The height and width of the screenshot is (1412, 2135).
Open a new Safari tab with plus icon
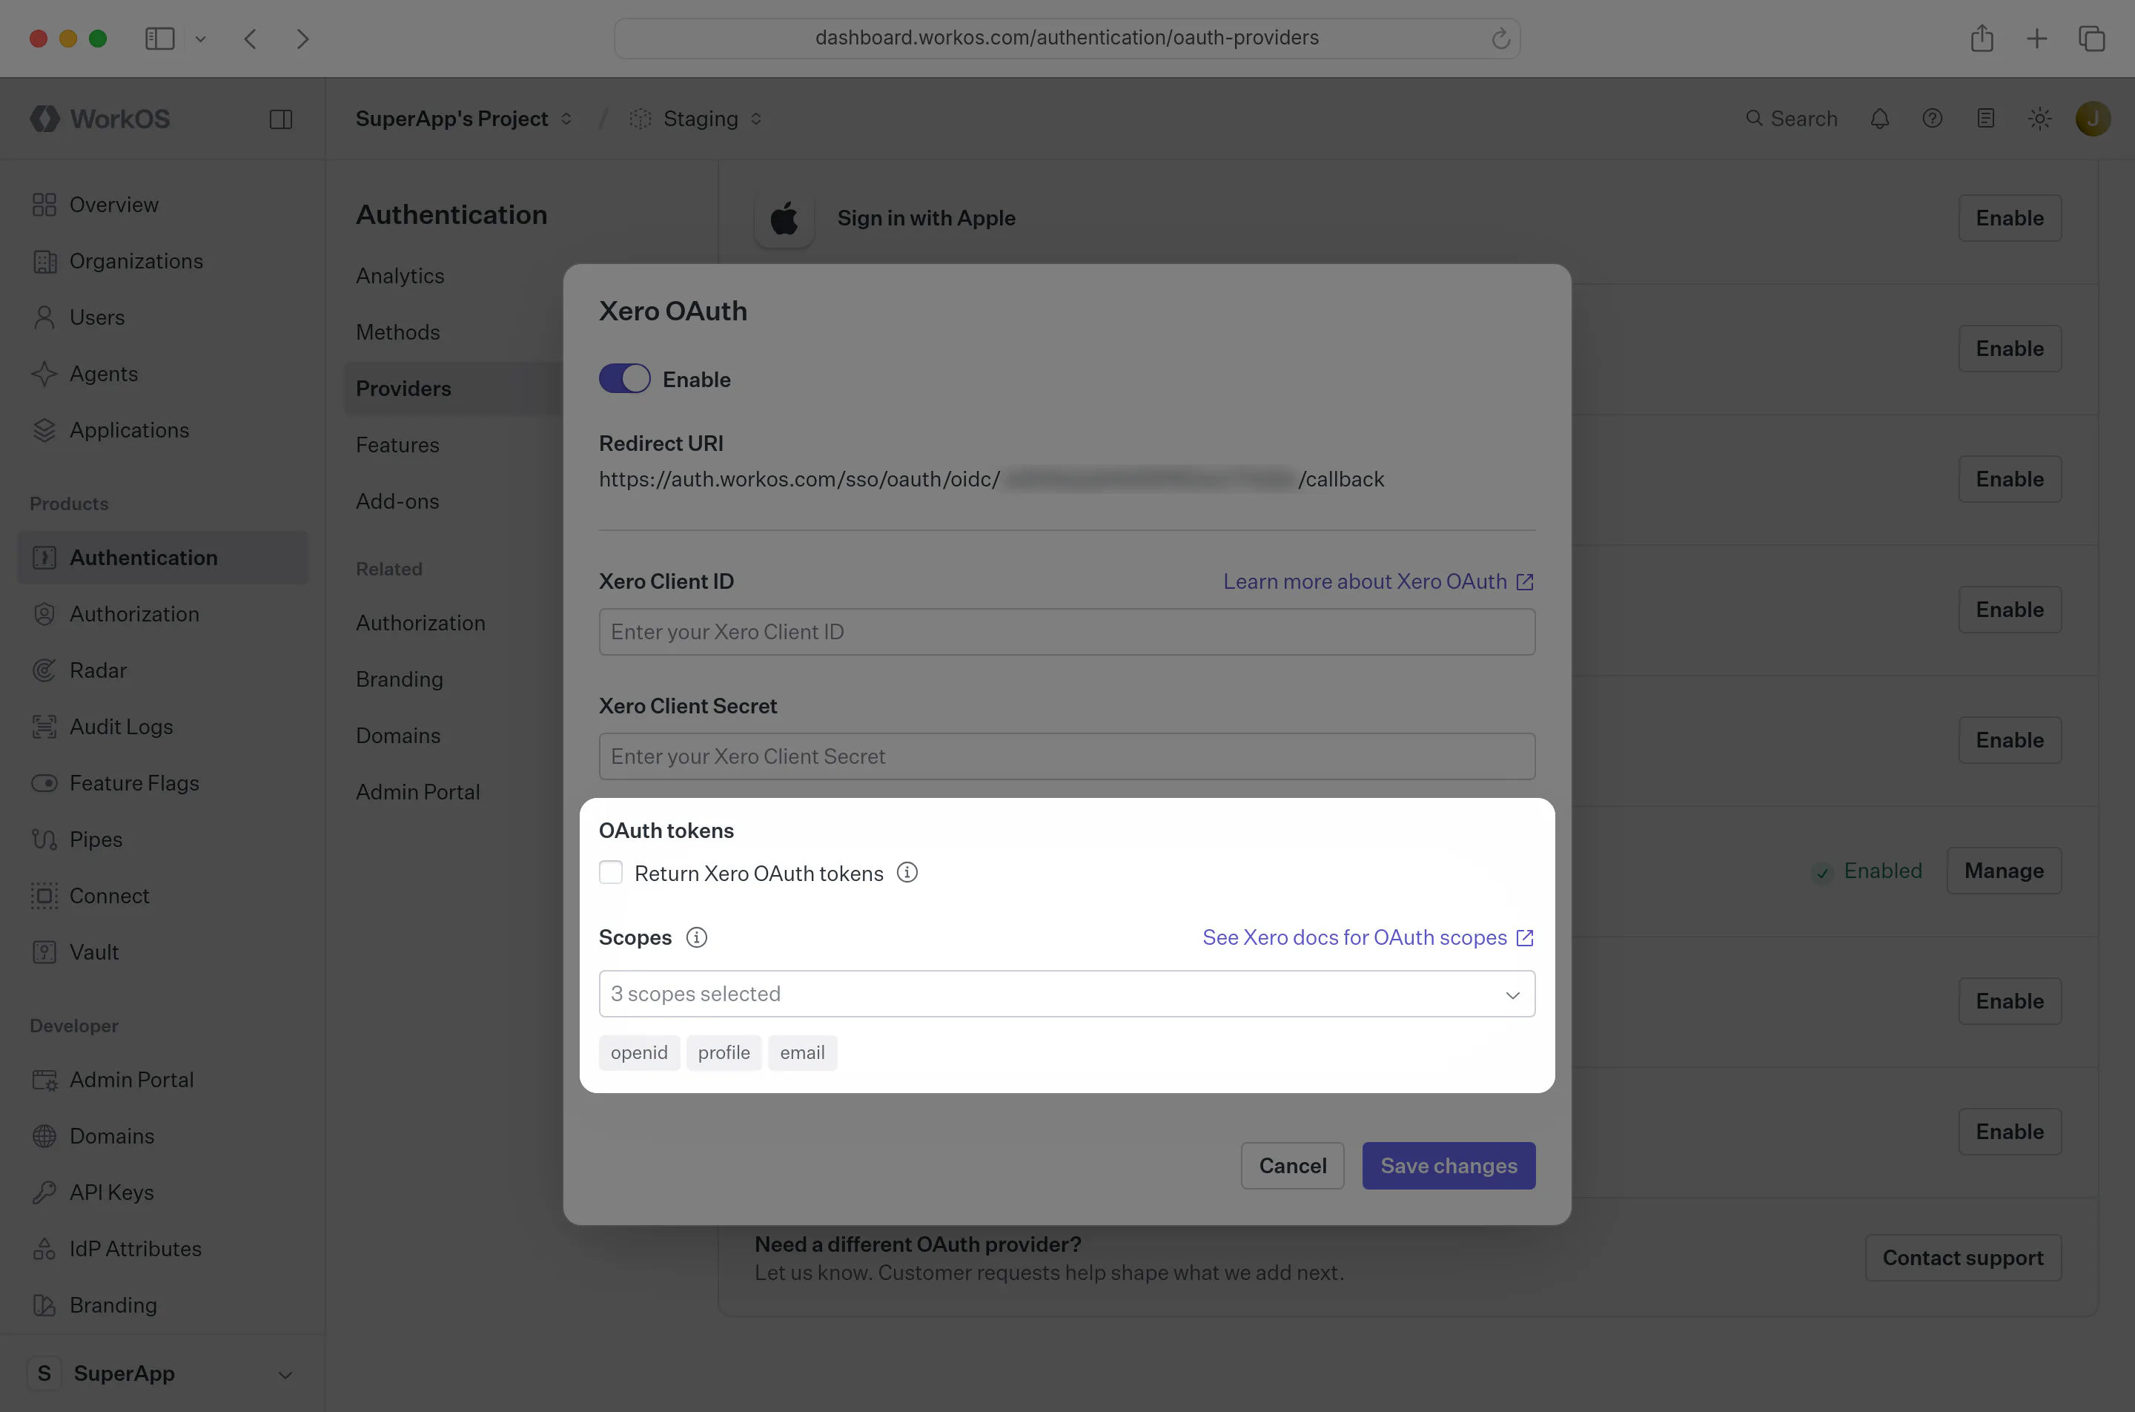(x=2037, y=39)
